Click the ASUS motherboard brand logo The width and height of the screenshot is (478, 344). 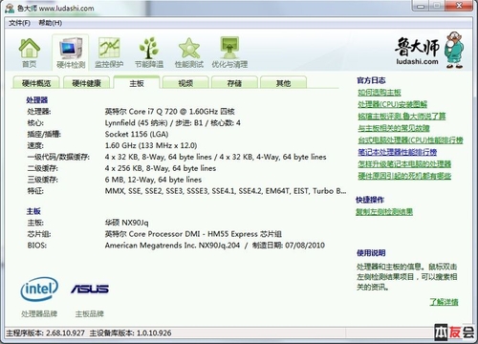90,289
